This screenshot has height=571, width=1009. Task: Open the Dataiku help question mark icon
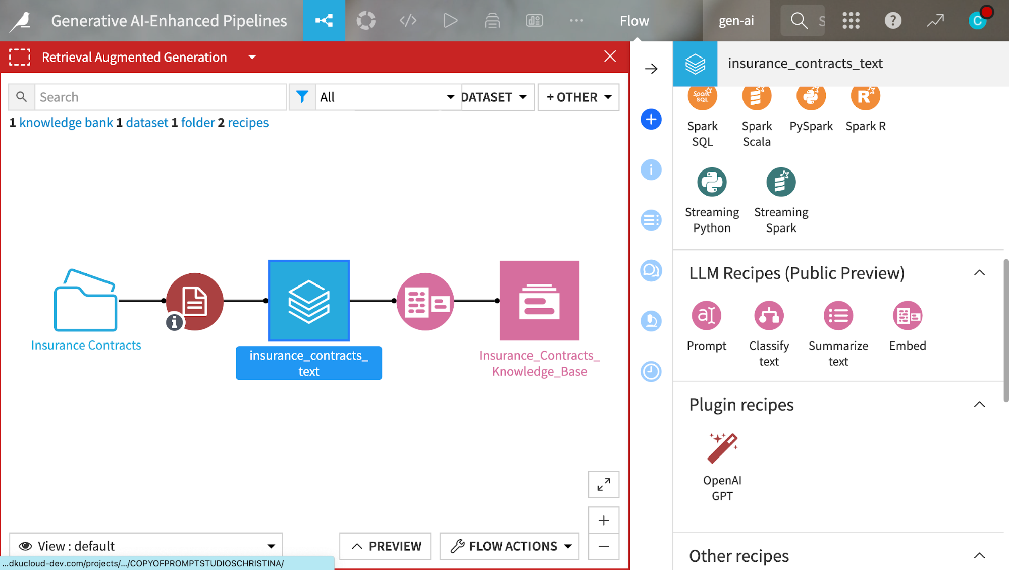[x=893, y=21]
